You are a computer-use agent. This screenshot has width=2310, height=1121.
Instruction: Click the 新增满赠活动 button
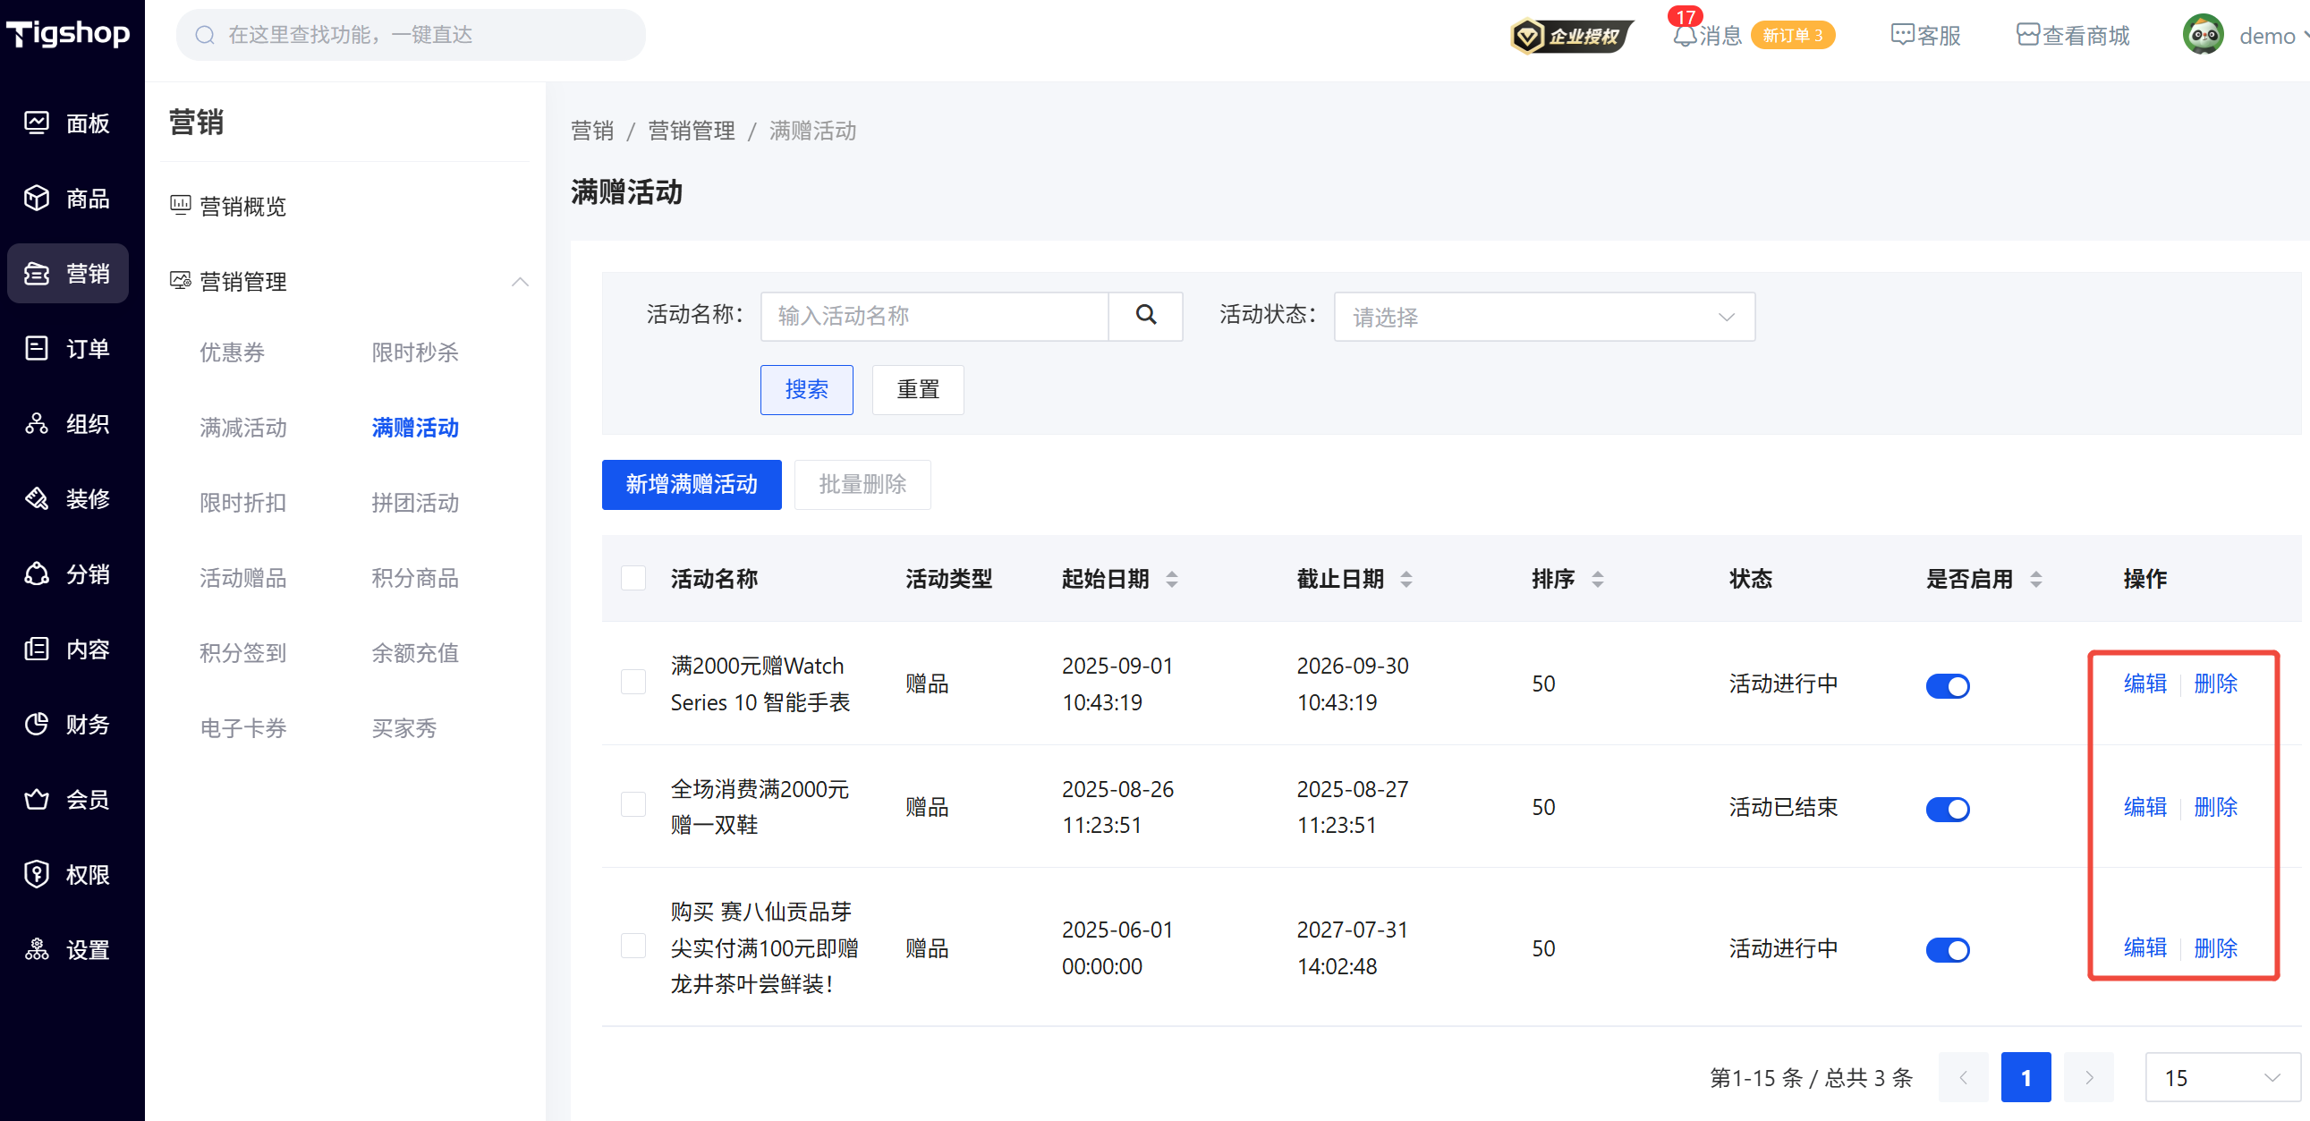691,485
